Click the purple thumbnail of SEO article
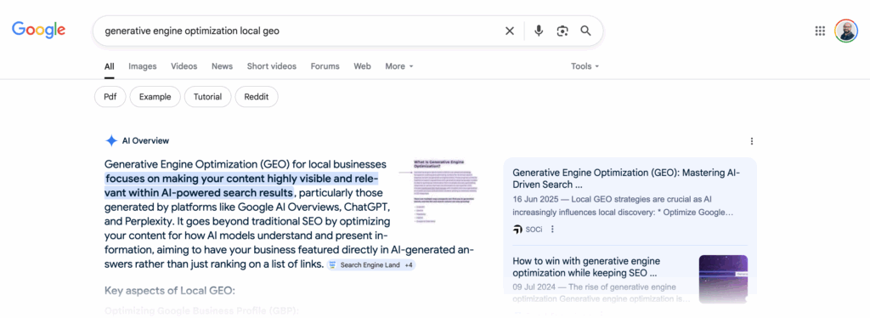 coord(723,279)
